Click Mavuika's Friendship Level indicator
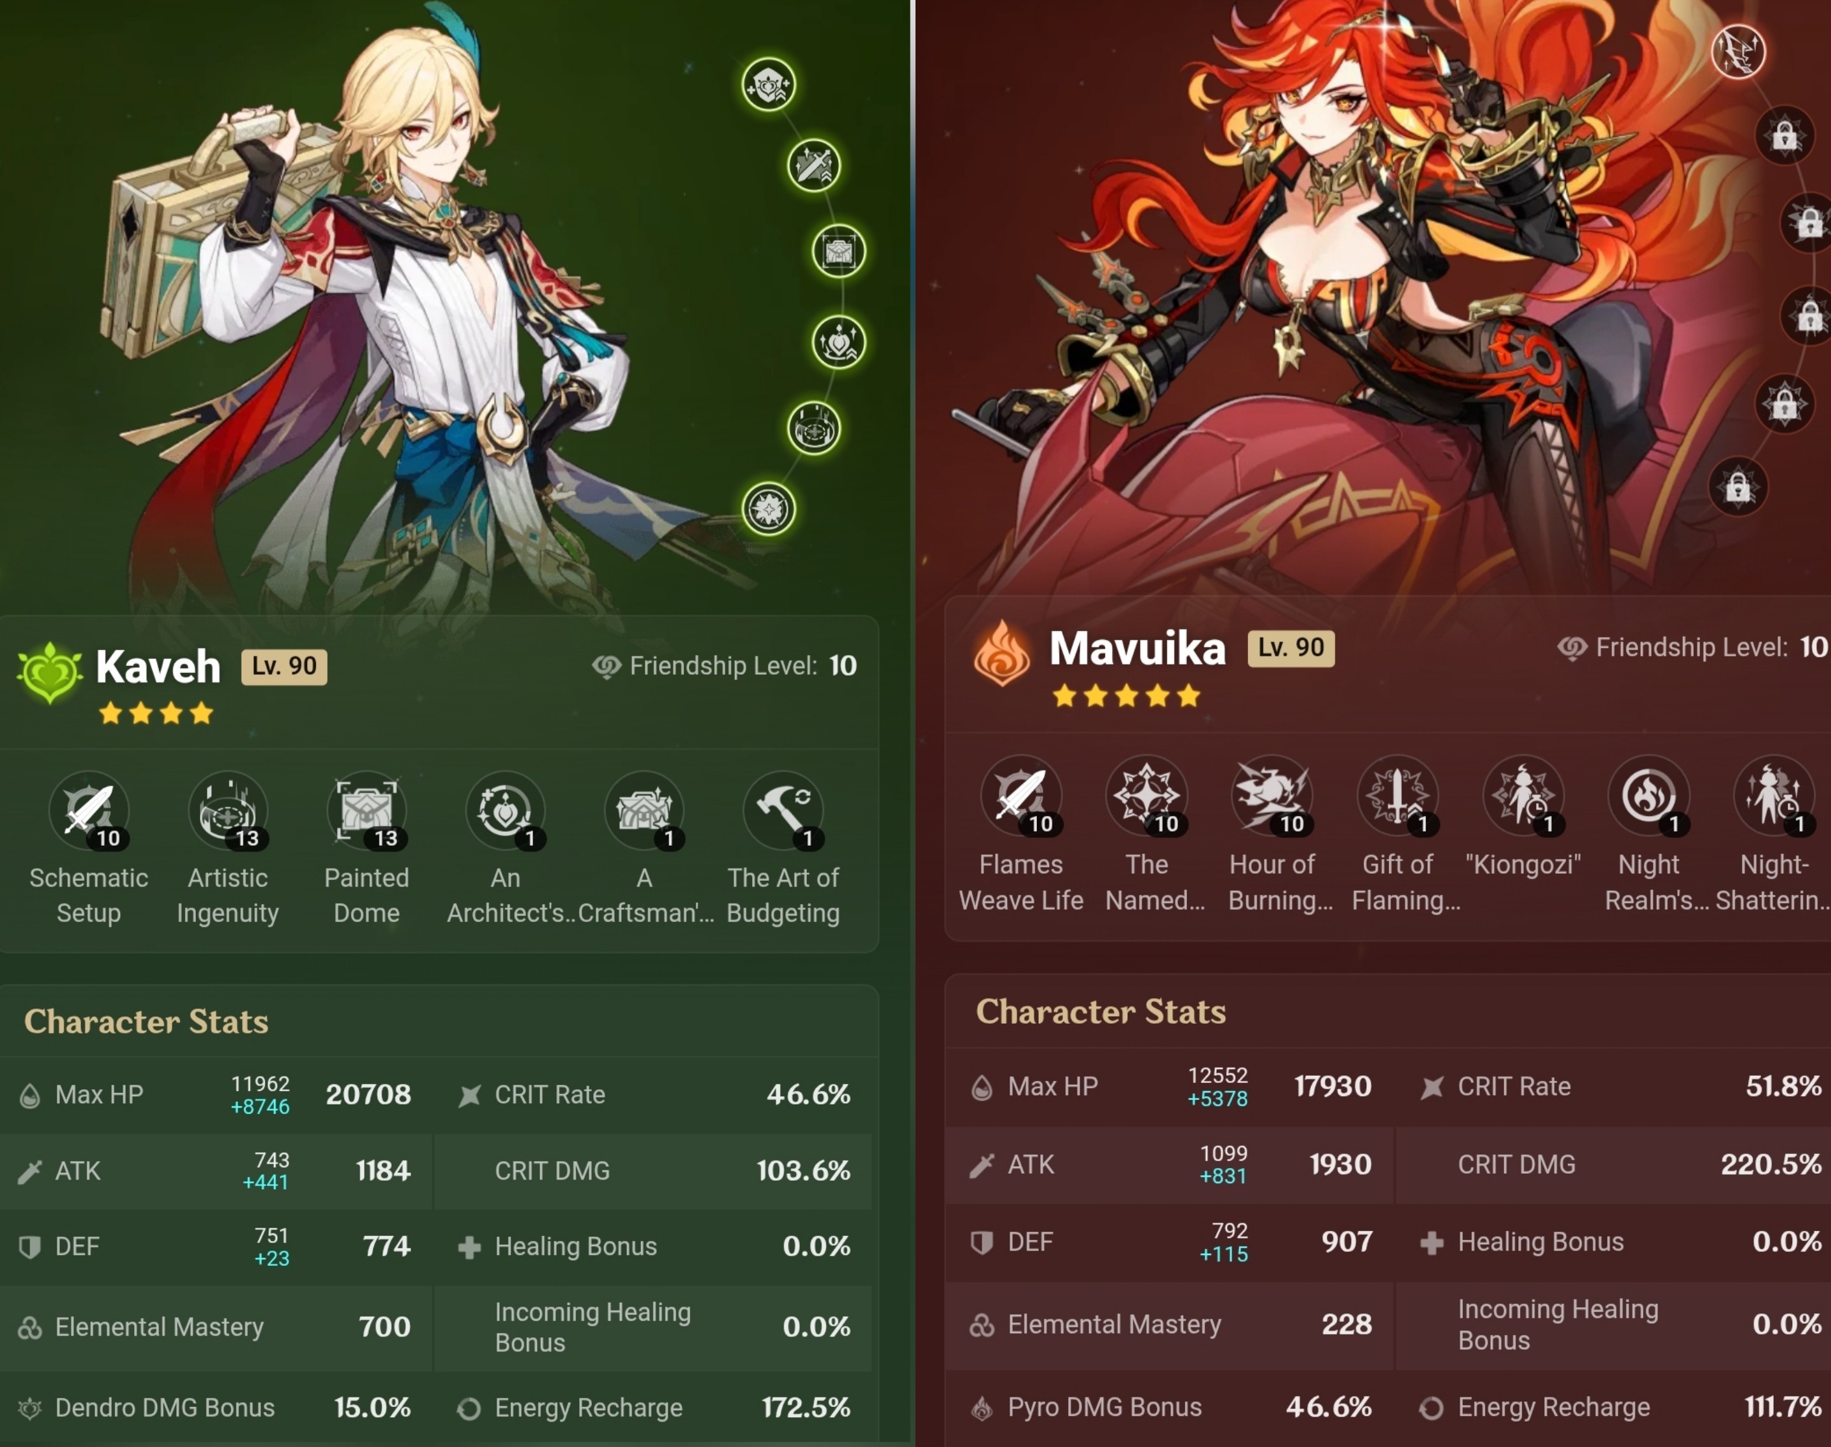The image size is (1831, 1447). 1693,648
